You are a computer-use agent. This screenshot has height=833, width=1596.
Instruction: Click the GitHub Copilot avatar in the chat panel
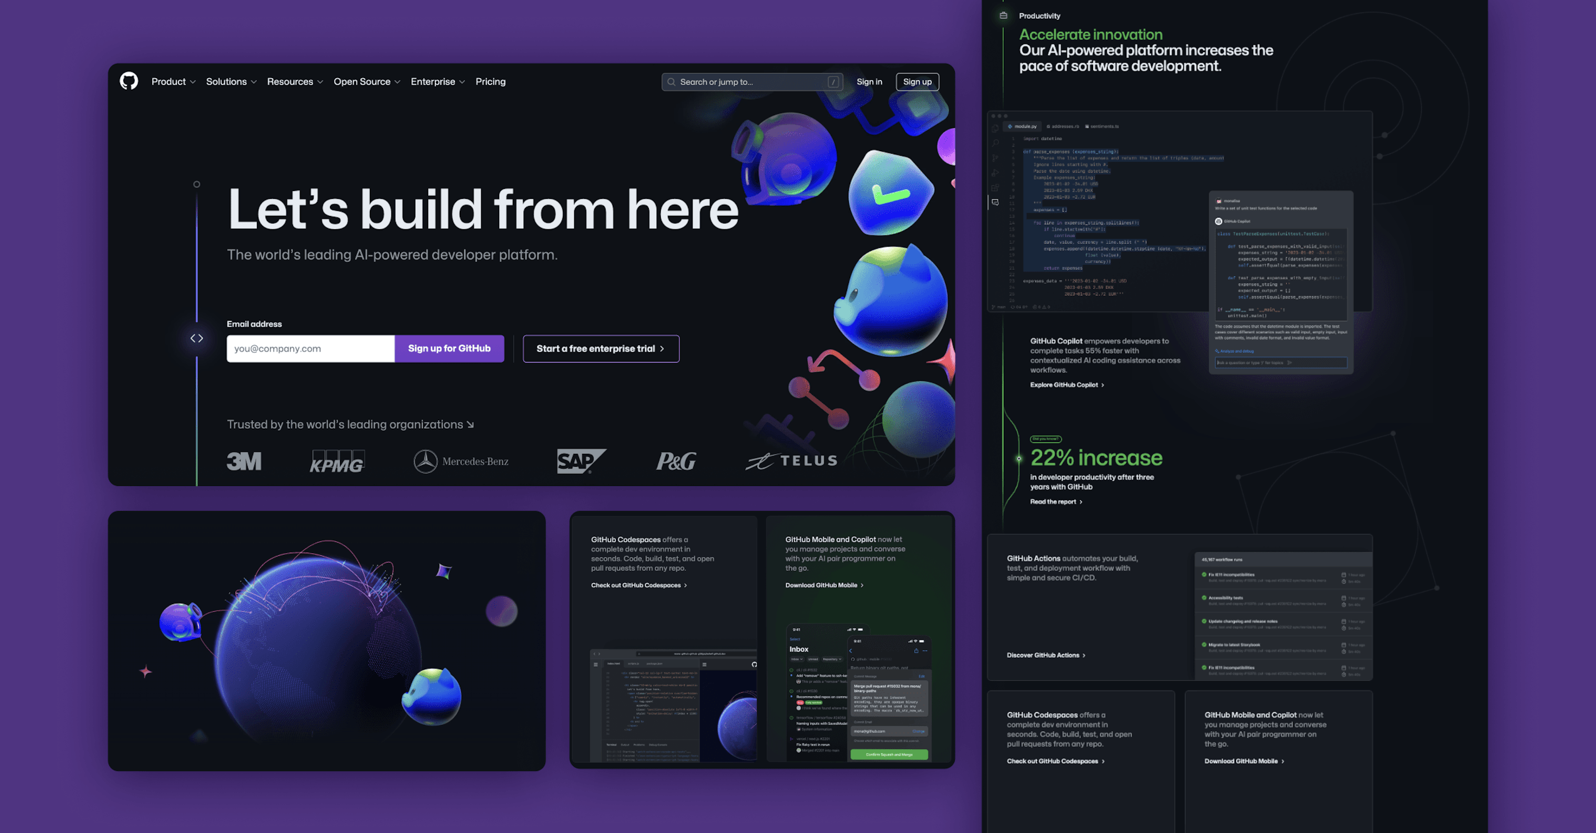1219,222
